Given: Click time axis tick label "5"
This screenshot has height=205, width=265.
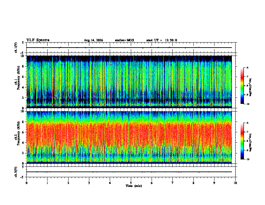Looking at the screenshot, I should click(131, 183).
